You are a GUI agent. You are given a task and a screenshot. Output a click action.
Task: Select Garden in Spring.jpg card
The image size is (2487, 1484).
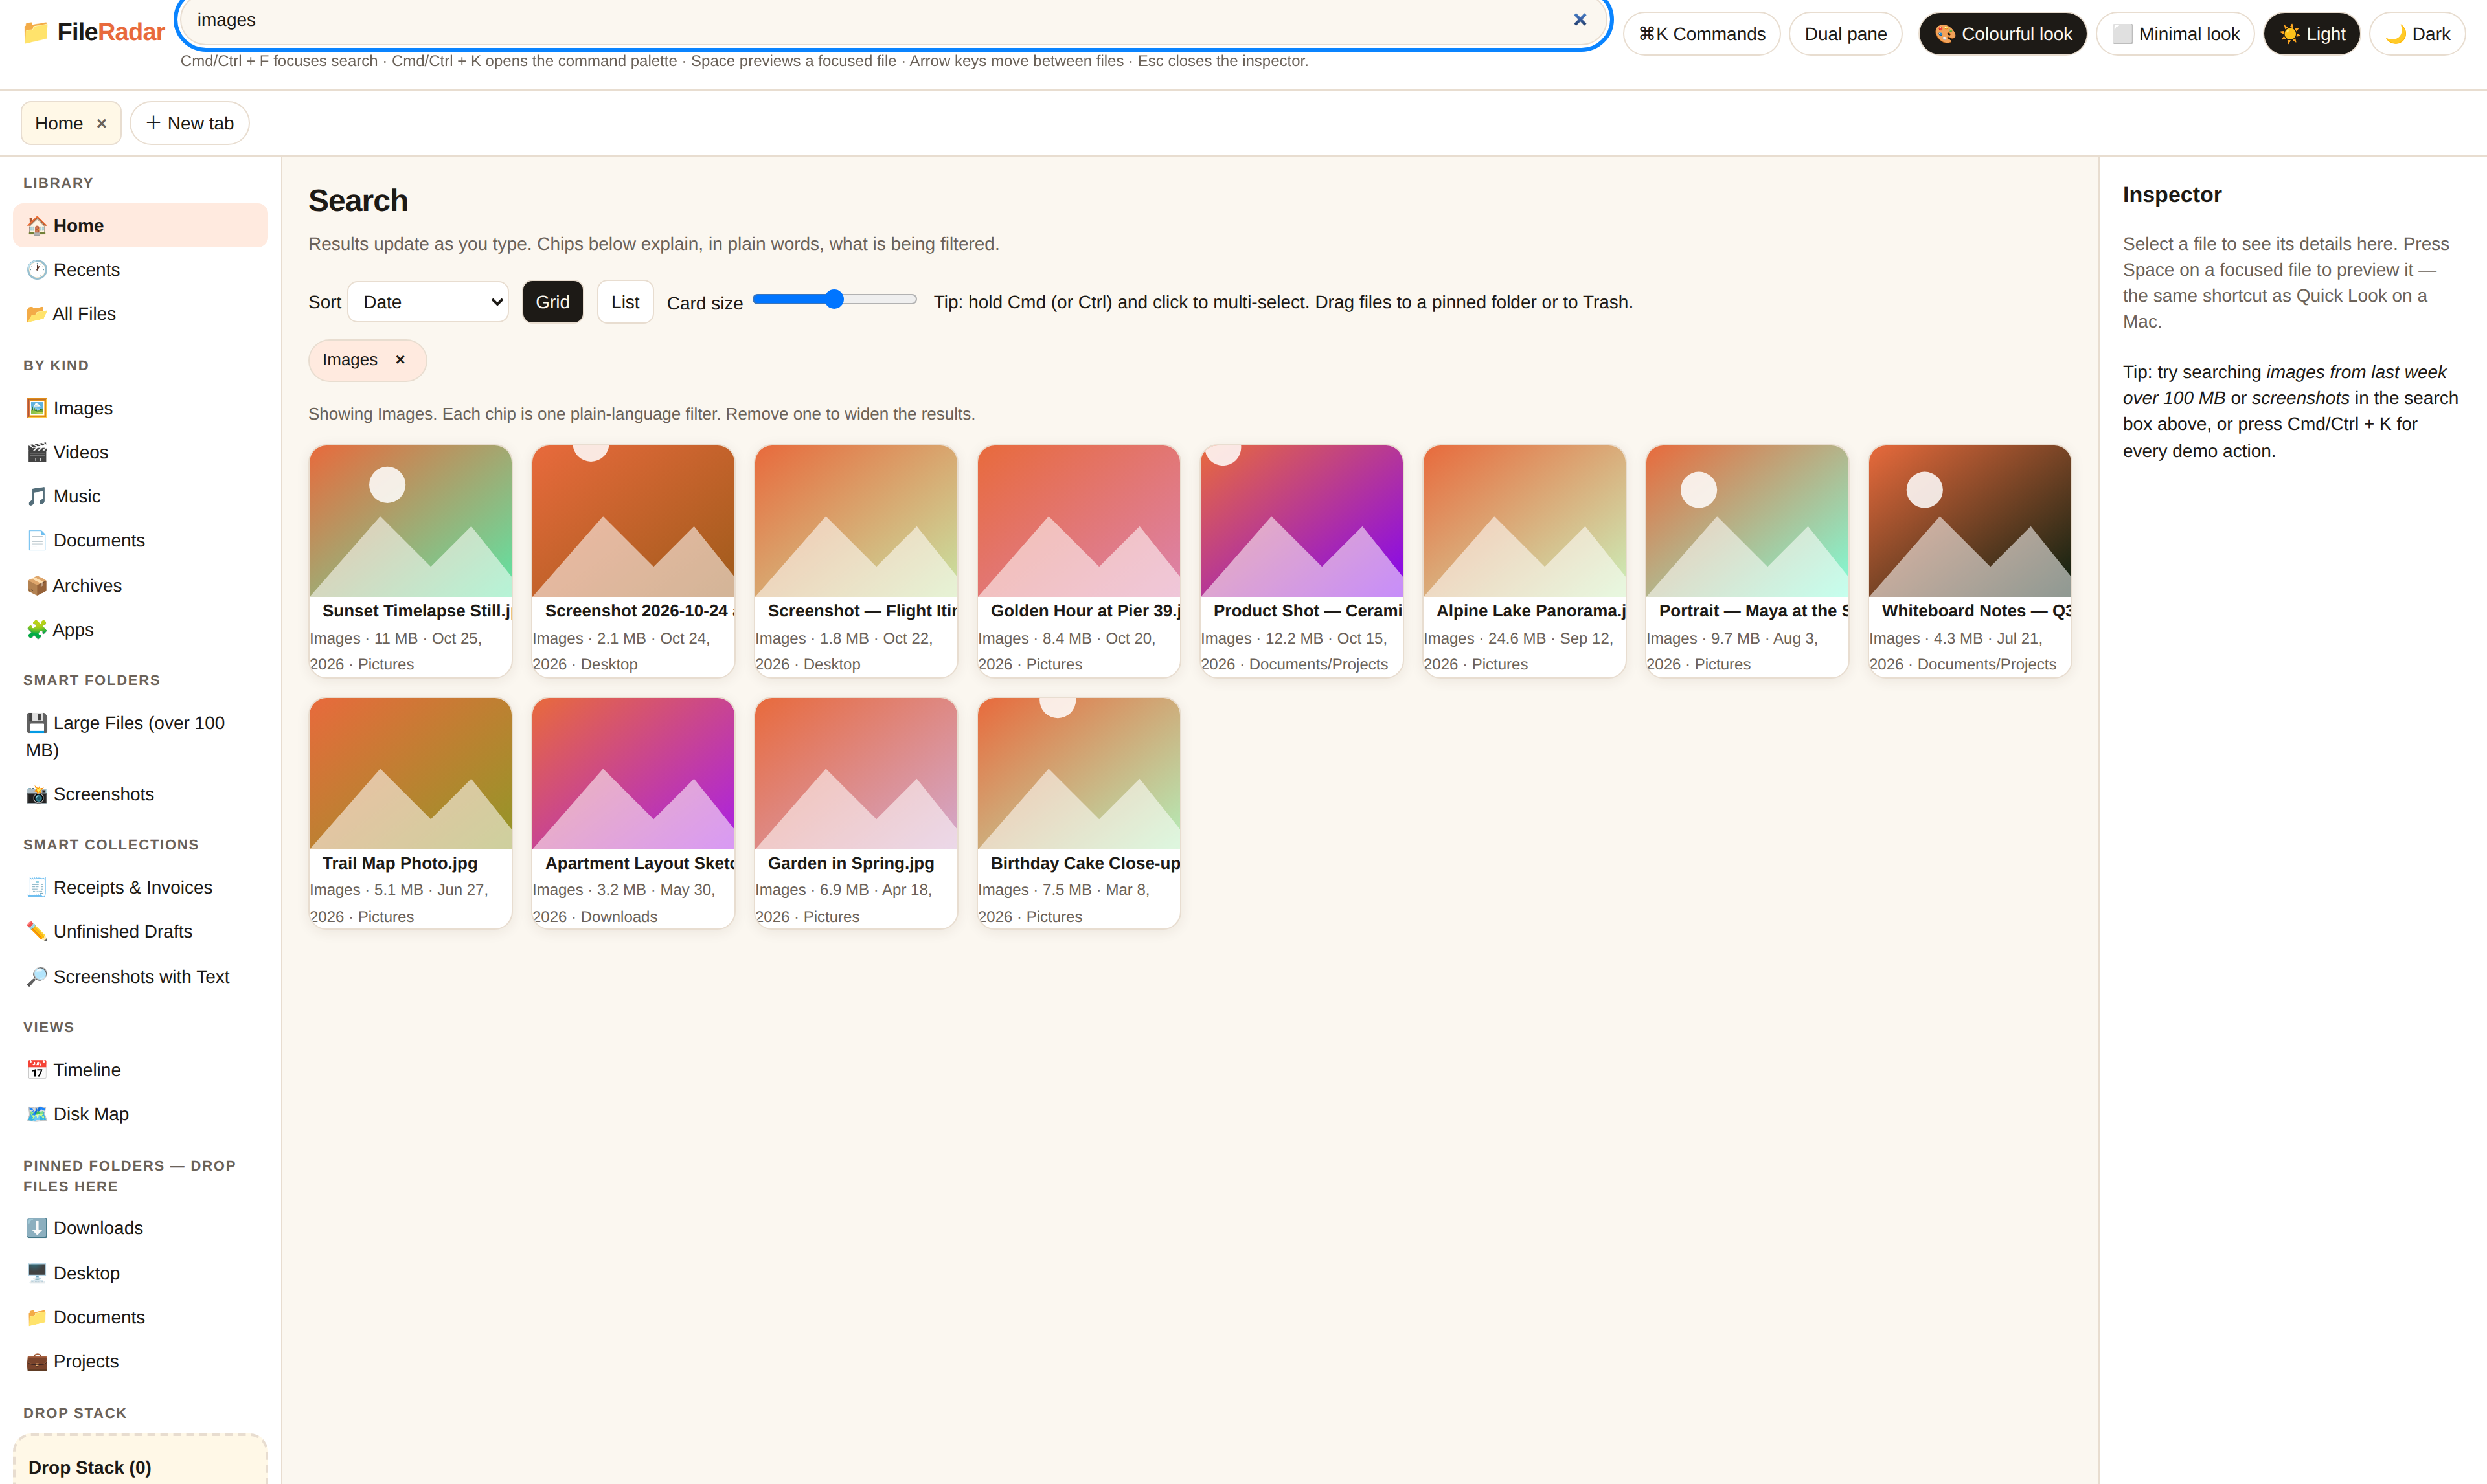point(856,813)
